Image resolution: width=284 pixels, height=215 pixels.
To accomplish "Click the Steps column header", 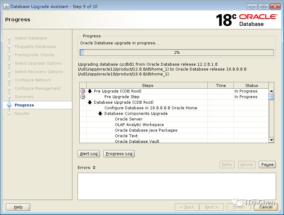I will tap(147, 86).
